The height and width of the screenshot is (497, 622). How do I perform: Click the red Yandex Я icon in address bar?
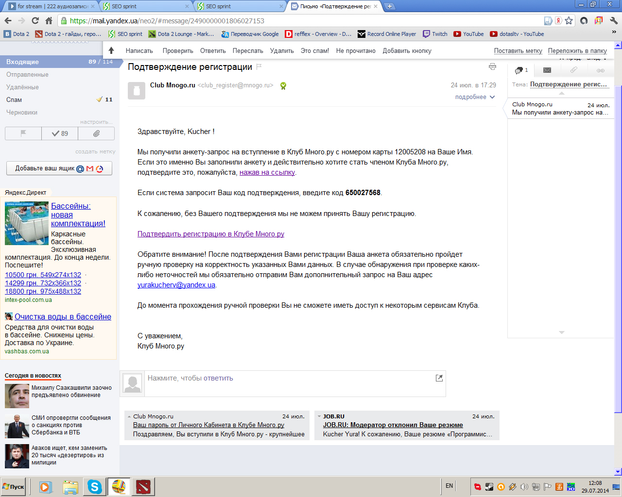click(x=558, y=20)
